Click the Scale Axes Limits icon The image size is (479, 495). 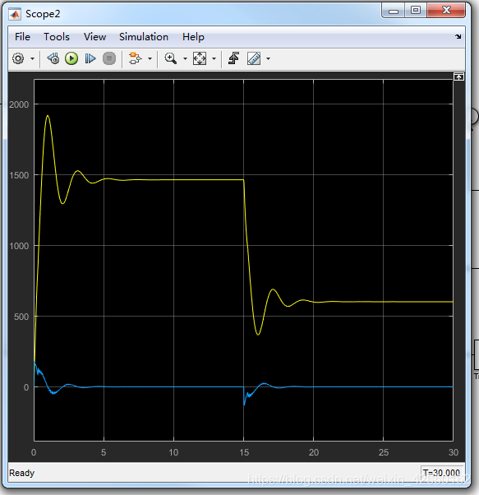point(200,58)
